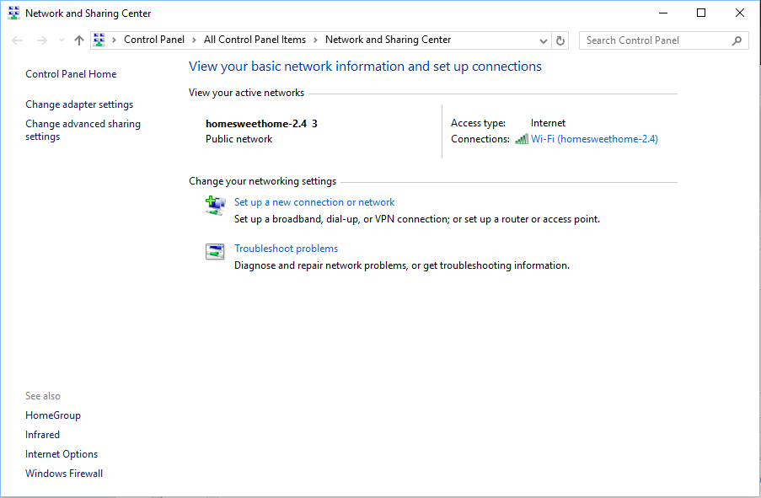Expand the address bar previous locations dropdown
The width and height of the screenshot is (761, 498).
pos(544,40)
